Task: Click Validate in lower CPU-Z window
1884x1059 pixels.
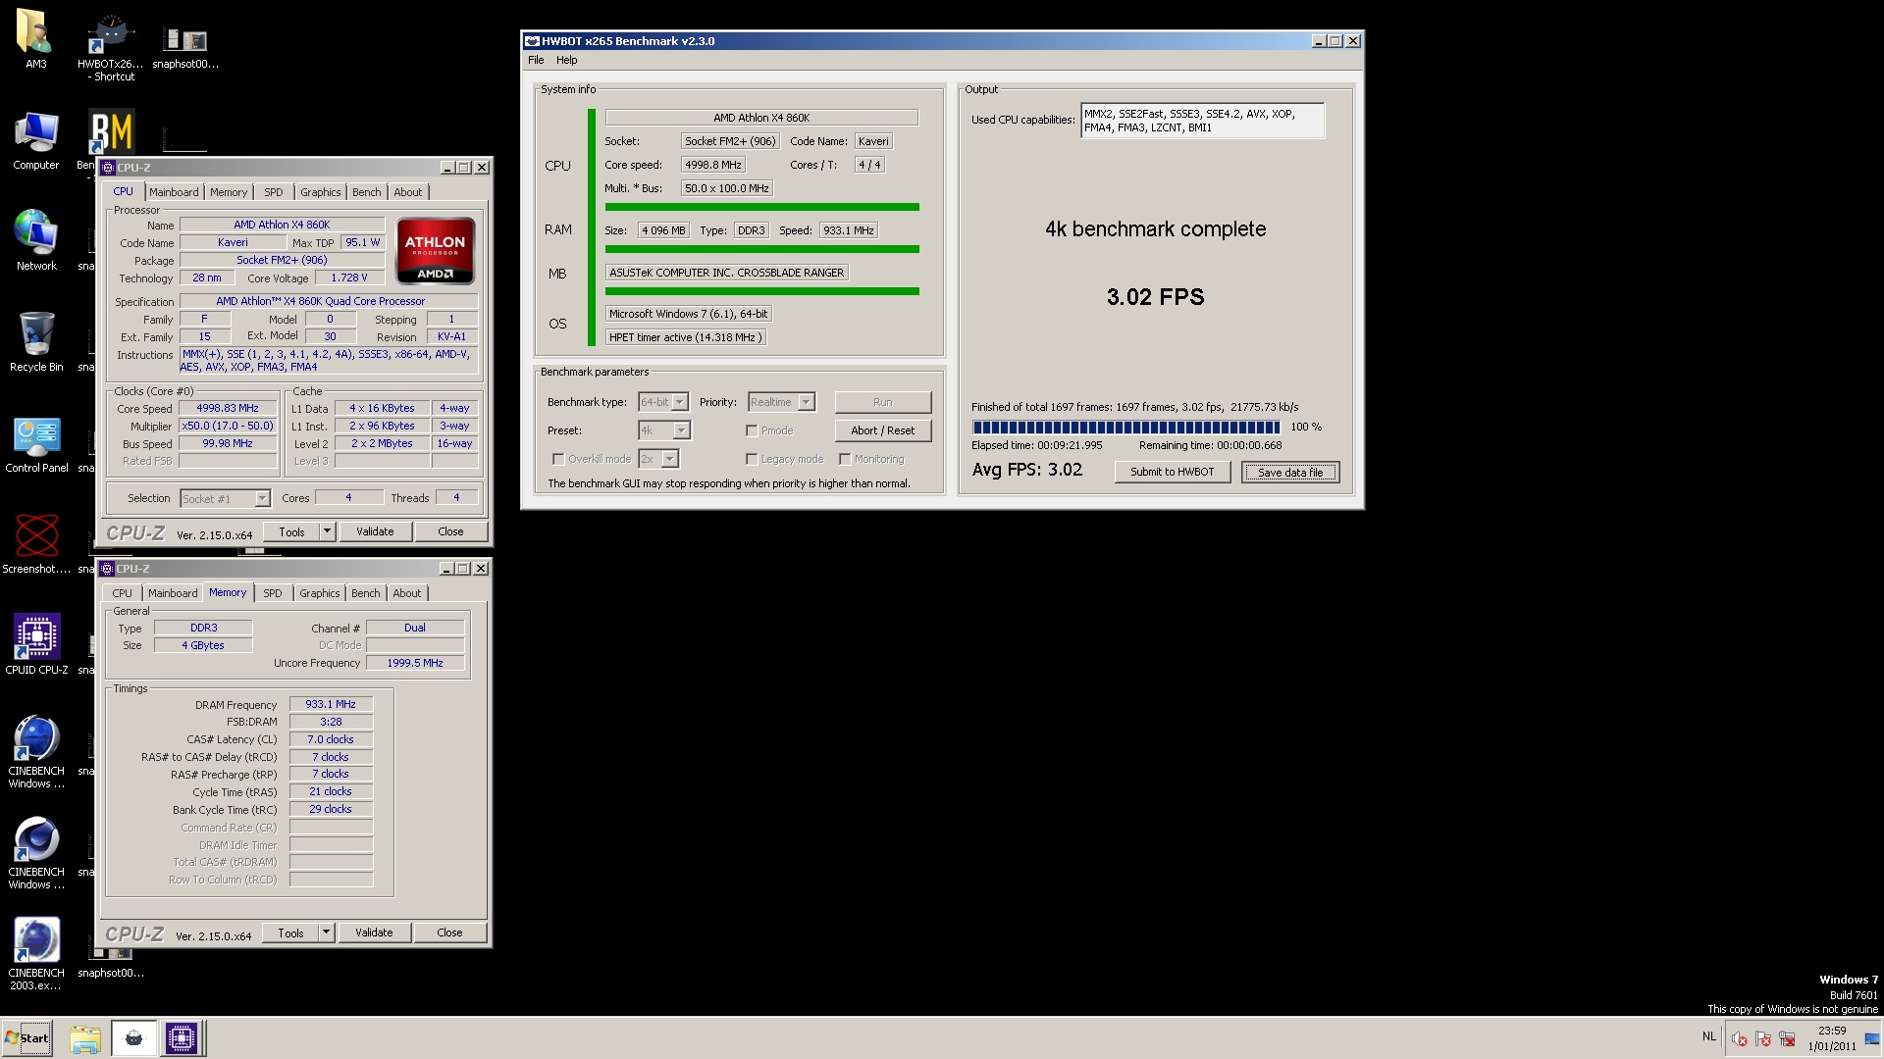Action: pos(374,933)
